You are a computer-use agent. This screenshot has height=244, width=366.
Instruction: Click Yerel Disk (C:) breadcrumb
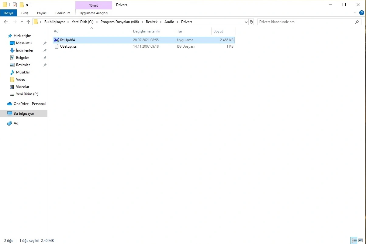pyautogui.click(x=82, y=22)
